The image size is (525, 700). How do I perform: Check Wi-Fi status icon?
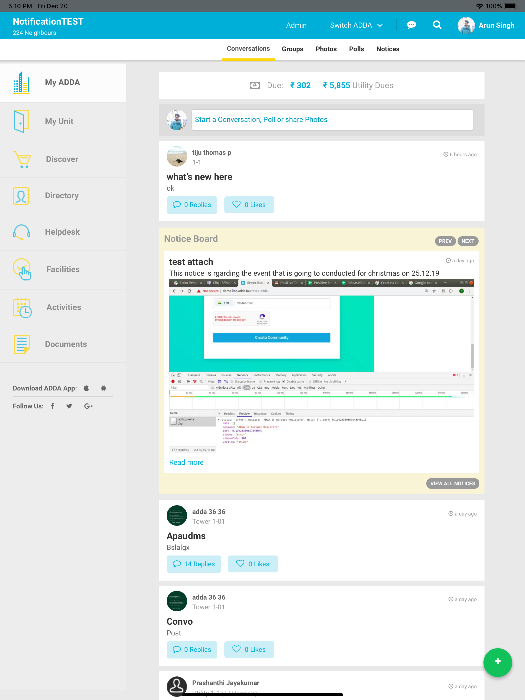[479, 6]
